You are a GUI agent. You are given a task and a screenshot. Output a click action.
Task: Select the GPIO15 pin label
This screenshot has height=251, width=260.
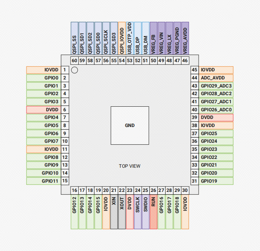(x=98, y=212)
